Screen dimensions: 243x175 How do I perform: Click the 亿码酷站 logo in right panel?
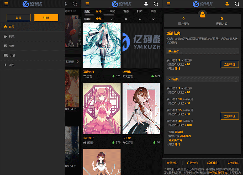[x=202, y=4]
